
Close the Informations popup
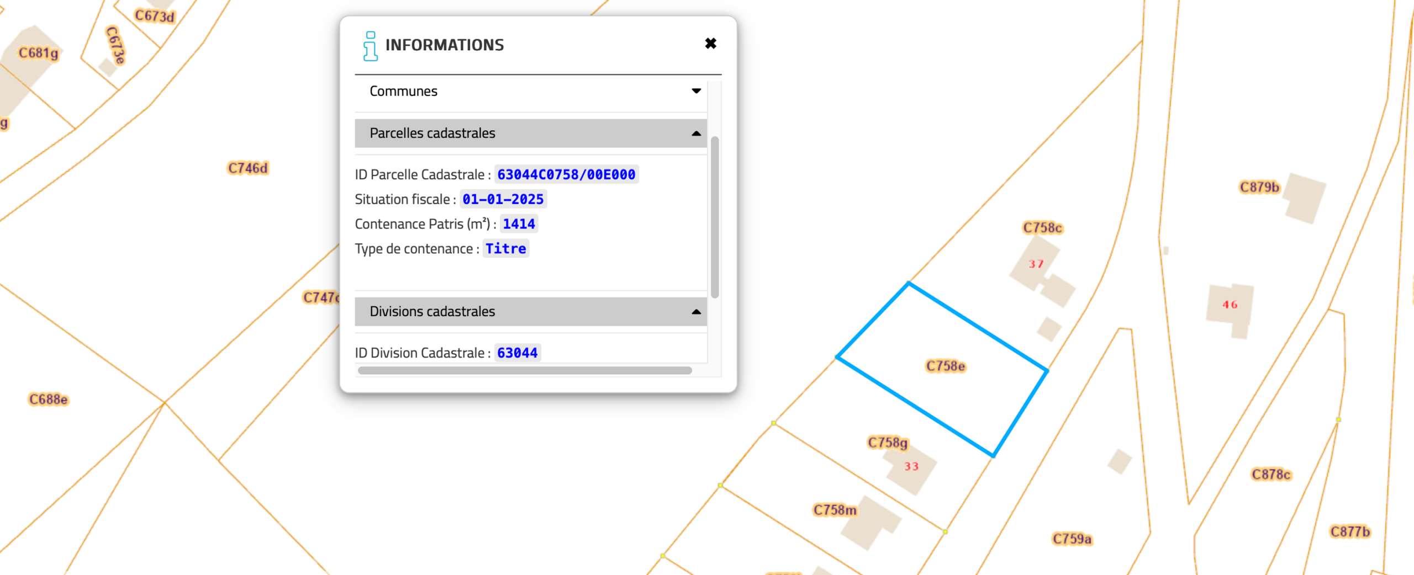coord(710,44)
